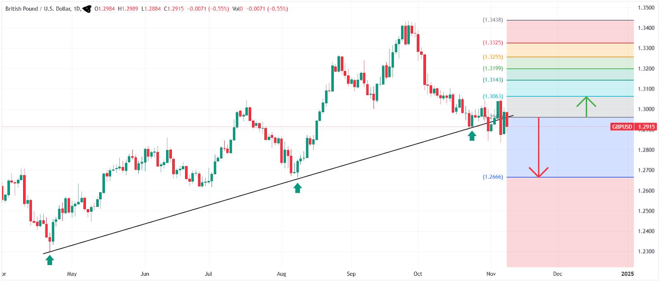Viewport: 661px width, 282px height.
Task: Click the red GBPUSD symbol tag on the price axis
Action: (x=622, y=127)
